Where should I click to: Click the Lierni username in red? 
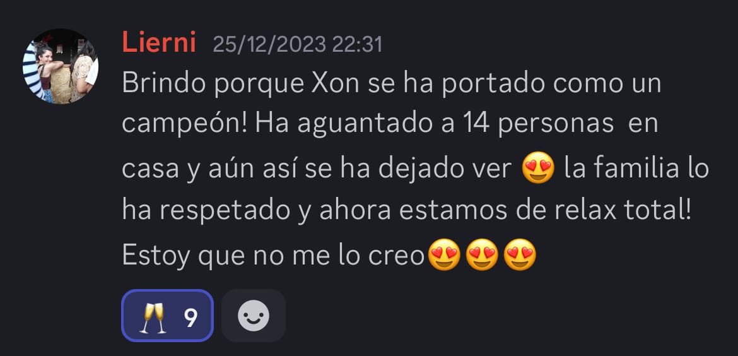tap(159, 43)
